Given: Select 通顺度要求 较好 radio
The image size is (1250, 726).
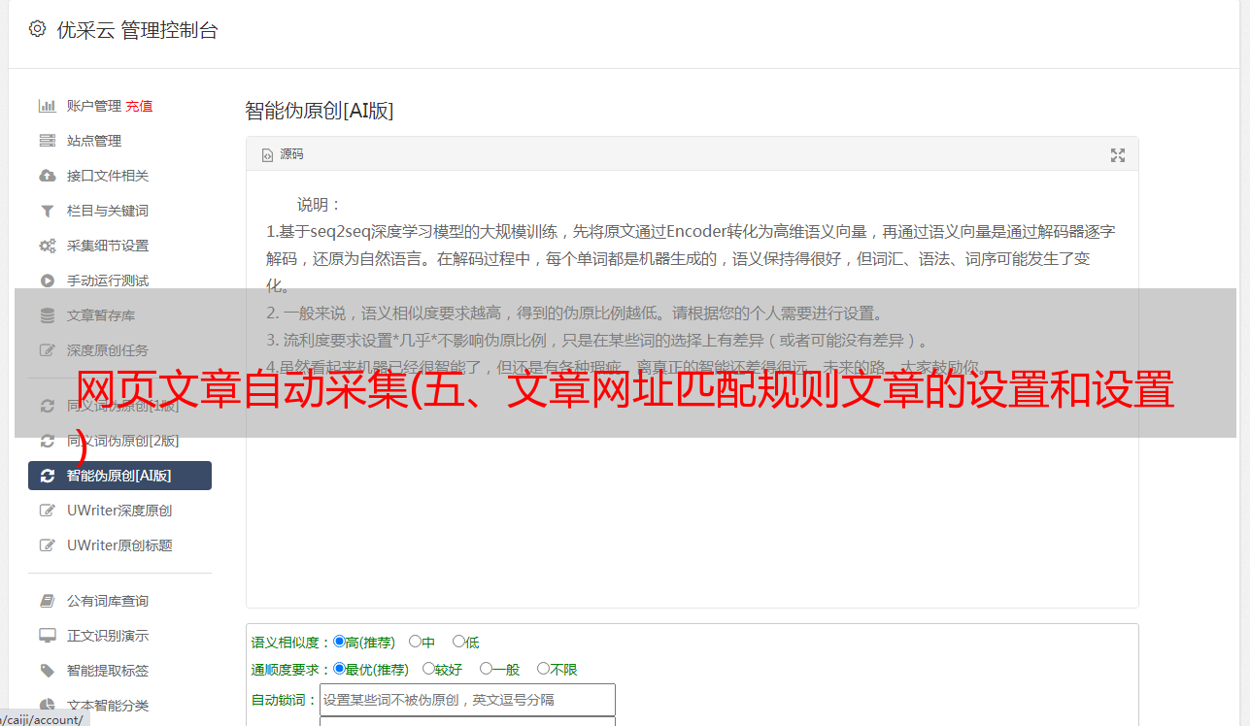Looking at the screenshot, I should point(428,669).
